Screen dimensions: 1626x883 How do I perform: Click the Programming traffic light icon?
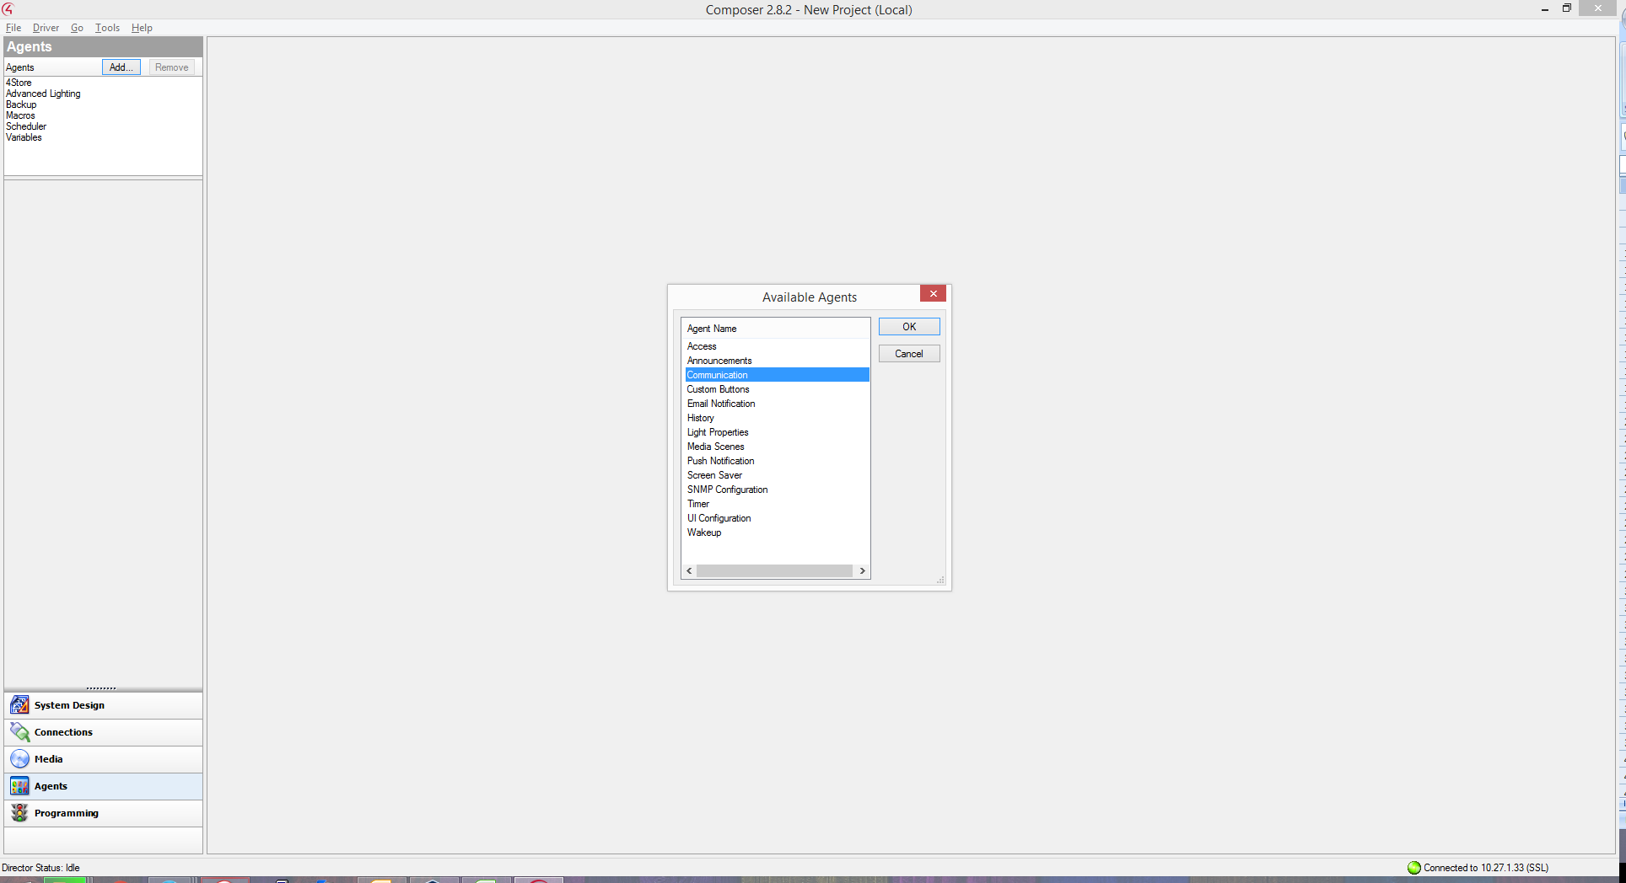pos(19,813)
